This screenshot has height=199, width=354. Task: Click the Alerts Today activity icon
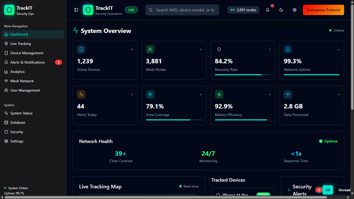(81, 94)
